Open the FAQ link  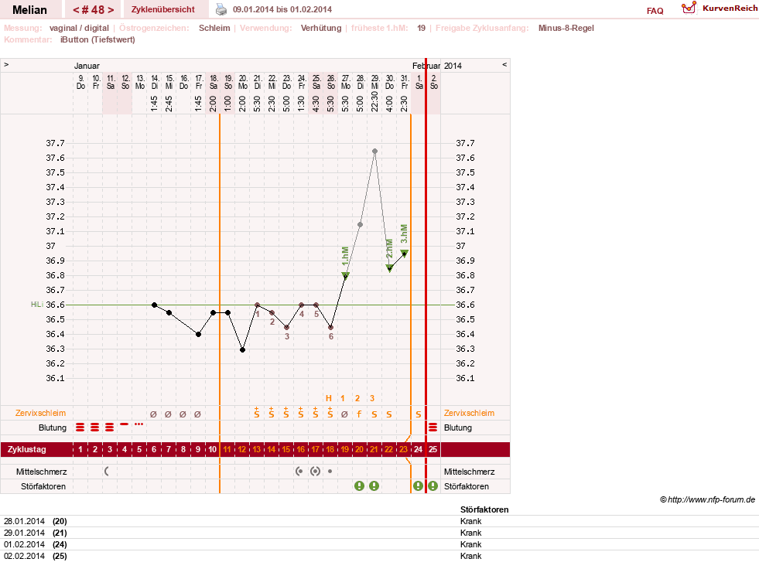pyautogui.click(x=655, y=11)
